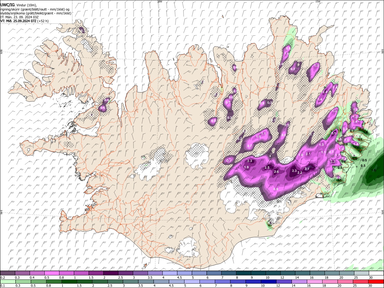The image size is (384, 288).
Task: Click the 2.1 snowfall value on map
Action: [x=308, y=154]
